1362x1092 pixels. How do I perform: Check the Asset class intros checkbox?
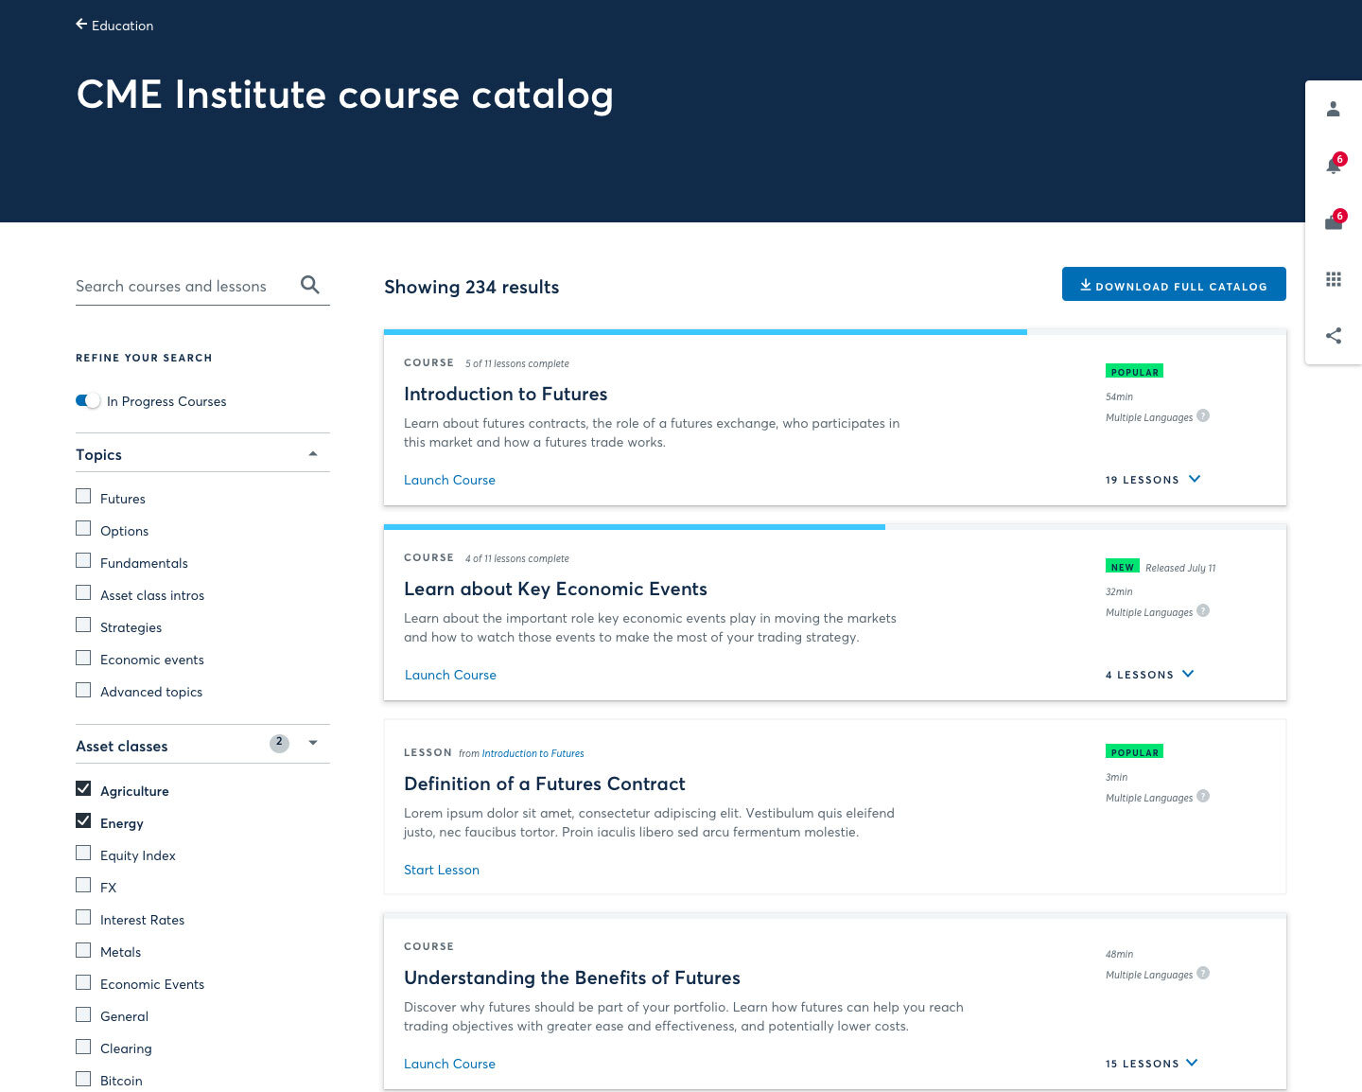tap(83, 593)
